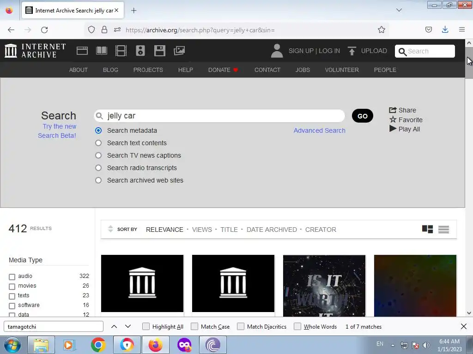This screenshot has height=354, width=473.
Task: Select Search text contents option
Action: (x=98, y=143)
